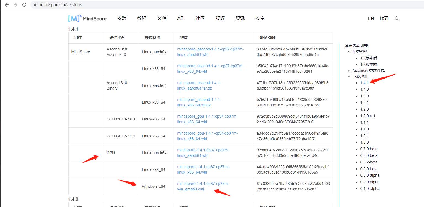
Task: Select version 0.2.0-alpha in sidebar list
Action: (370, 182)
